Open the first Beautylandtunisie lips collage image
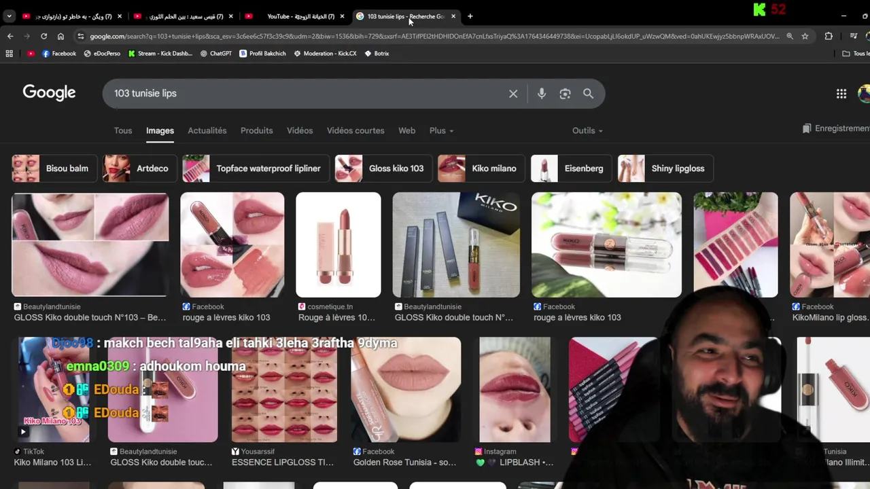The width and height of the screenshot is (870, 489). pyautogui.click(x=90, y=244)
